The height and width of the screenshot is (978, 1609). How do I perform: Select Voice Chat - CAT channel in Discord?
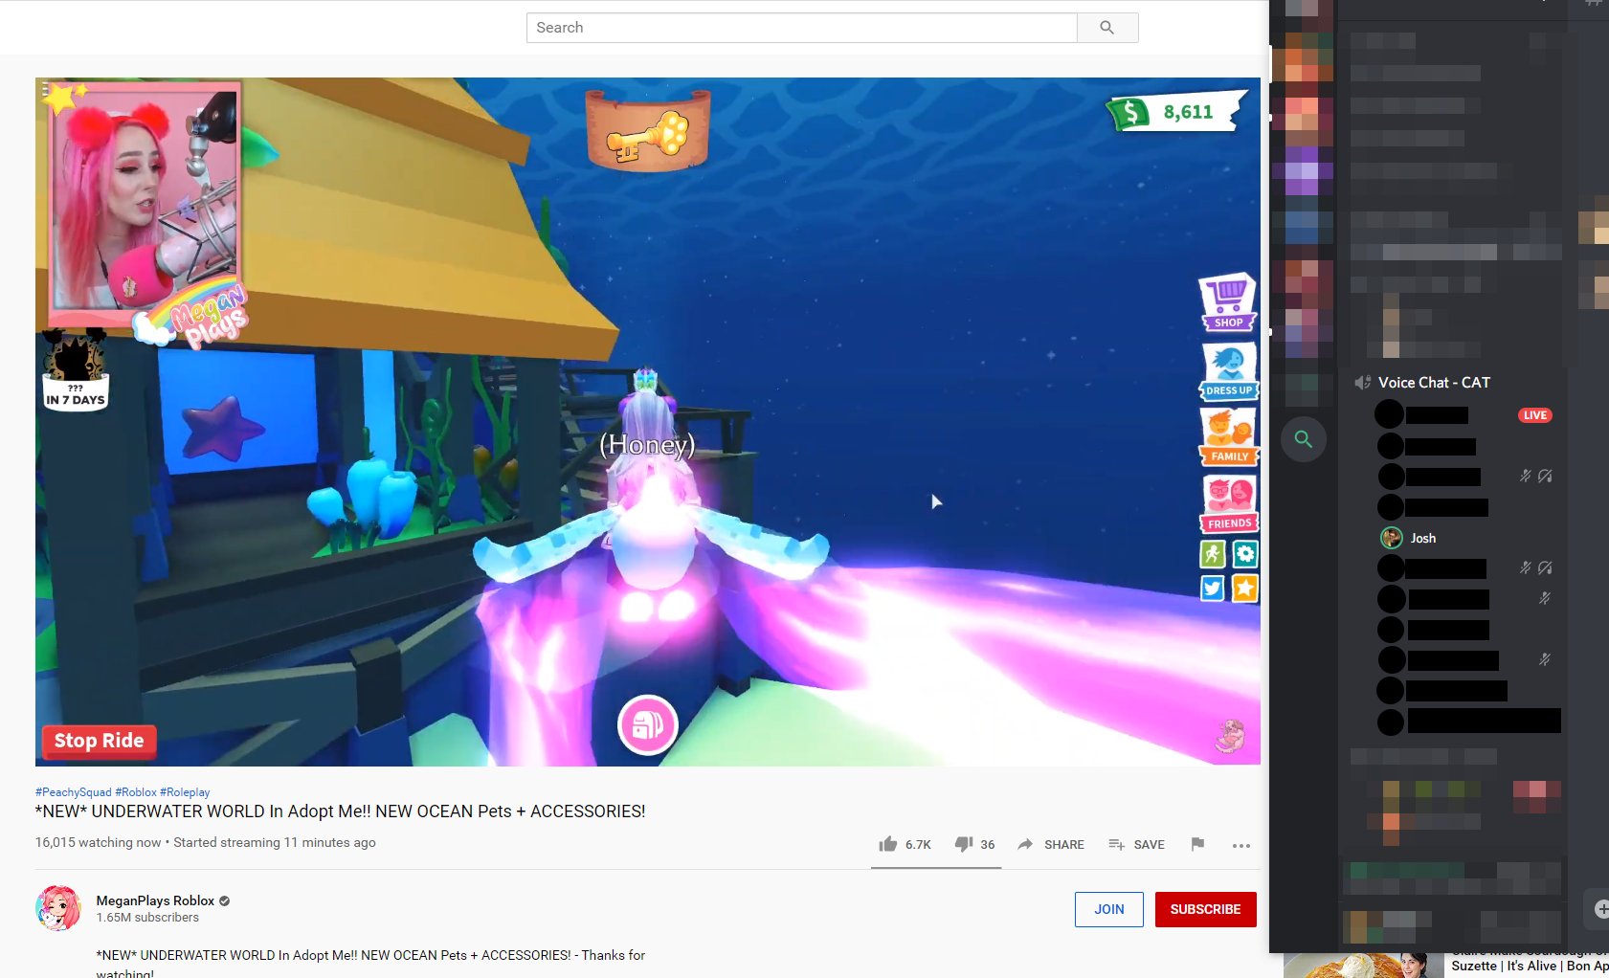click(x=1433, y=383)
